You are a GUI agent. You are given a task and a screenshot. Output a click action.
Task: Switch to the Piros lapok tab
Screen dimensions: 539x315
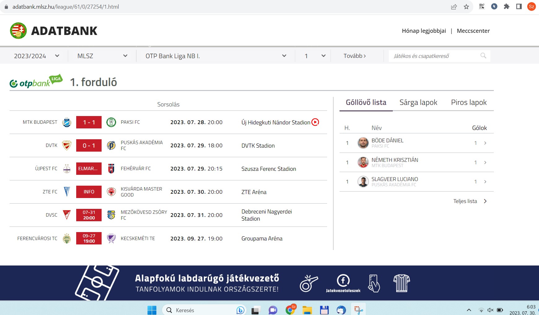point(469,102)
